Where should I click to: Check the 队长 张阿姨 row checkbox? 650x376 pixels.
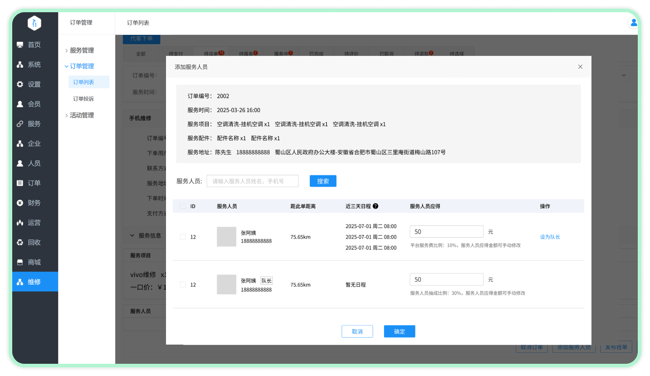tap(183, 285)
